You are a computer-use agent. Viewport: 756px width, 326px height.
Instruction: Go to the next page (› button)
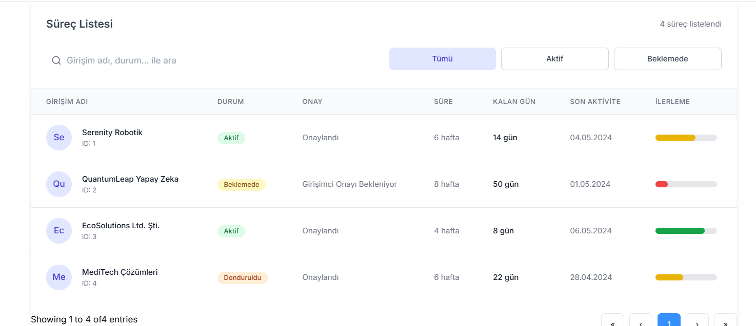click(x=697, y=321)
